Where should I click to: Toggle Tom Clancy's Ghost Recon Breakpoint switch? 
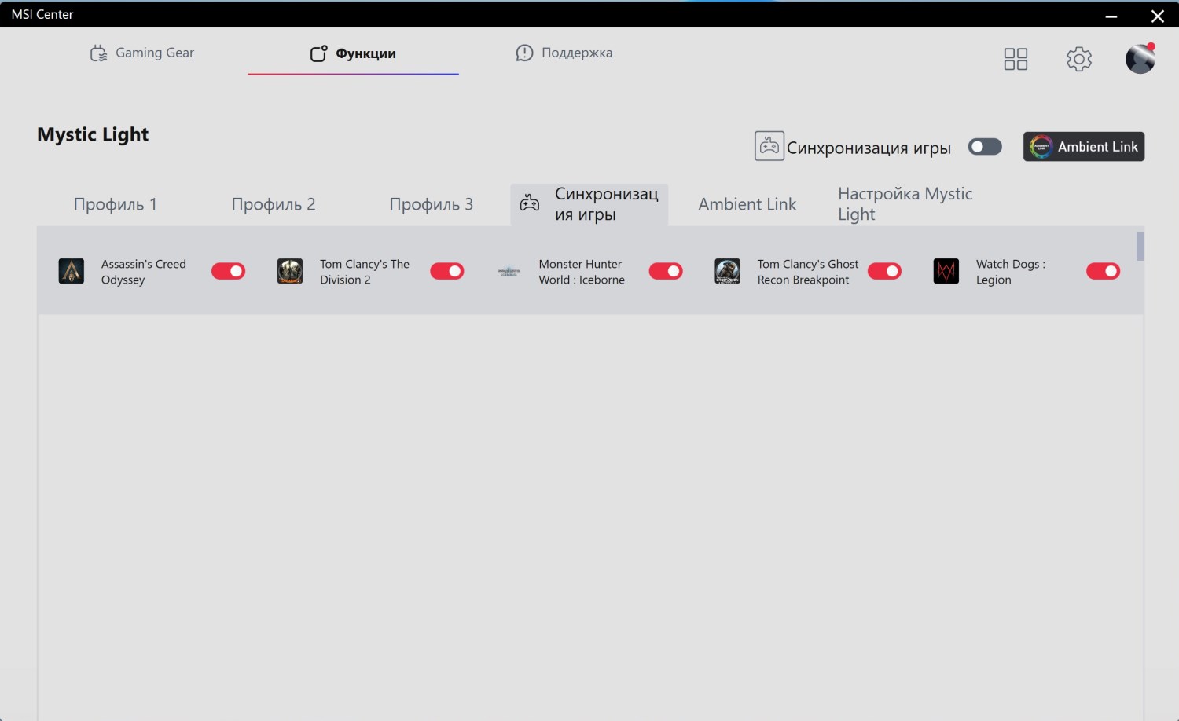coord(884,271)
